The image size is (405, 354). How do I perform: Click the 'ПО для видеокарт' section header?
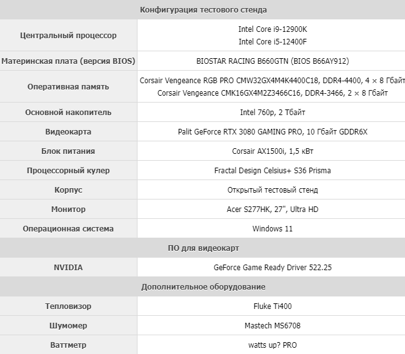[203, 248]
